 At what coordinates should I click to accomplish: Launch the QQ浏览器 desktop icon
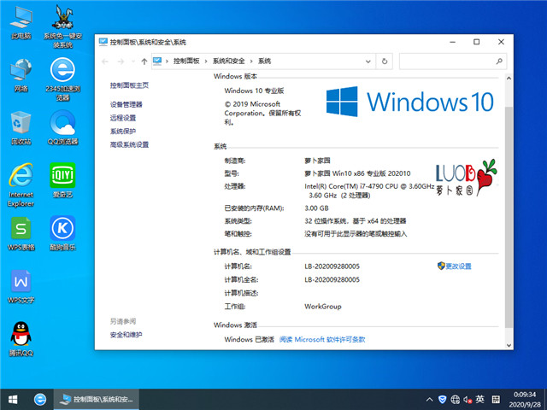click(62, 128)
